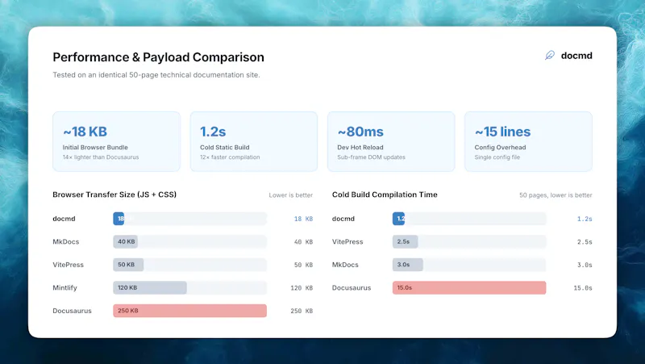Click the Docusaurus label in transfer size chart
Image resolution: width=645 pixels, height=364 pixels.
pyautogui.click(x=72, y=311)
